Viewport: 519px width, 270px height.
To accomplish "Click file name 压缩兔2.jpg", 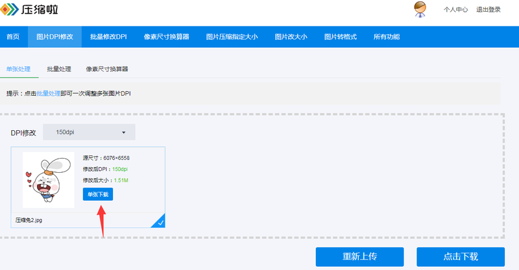I will (x=29, y=220).
